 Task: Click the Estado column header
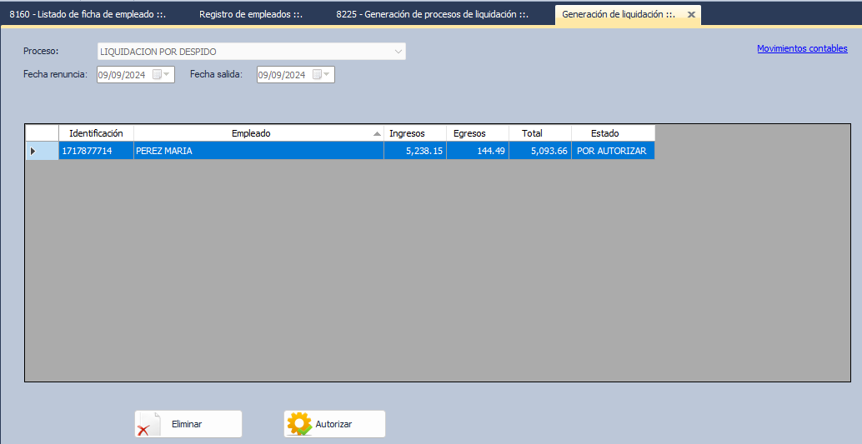[604, 133]
